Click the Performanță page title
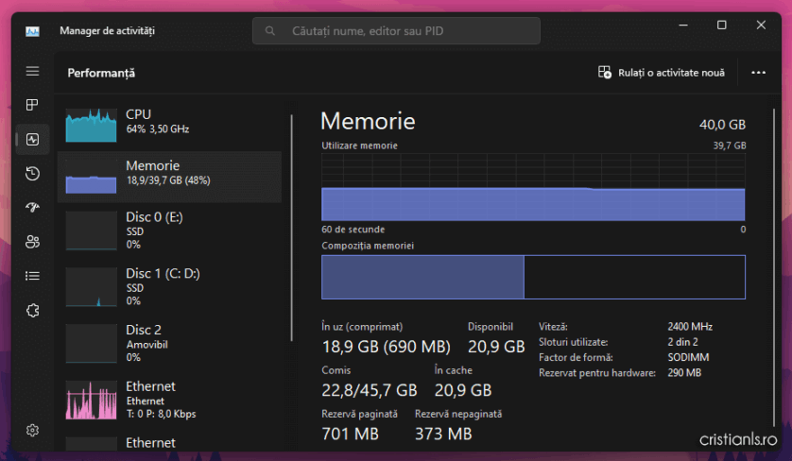792x461 pixels. (x=101, y=74)
